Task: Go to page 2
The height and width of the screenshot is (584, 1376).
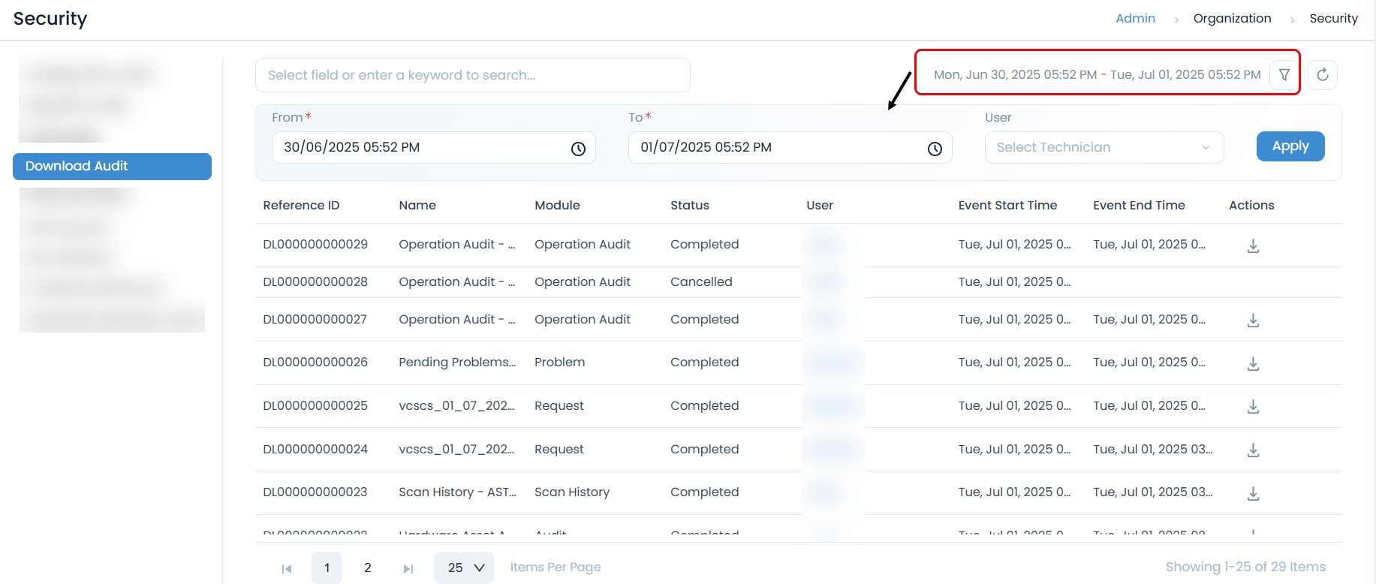Action: (x=368, y=568)
